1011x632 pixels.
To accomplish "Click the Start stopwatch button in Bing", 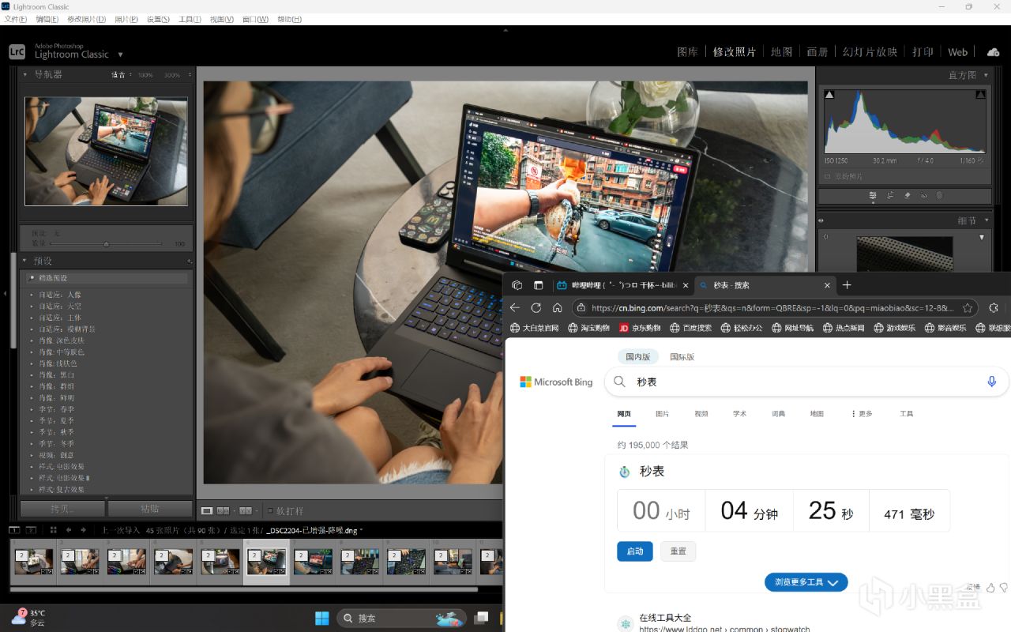I will pyautogui.click(x=635, y=551).
